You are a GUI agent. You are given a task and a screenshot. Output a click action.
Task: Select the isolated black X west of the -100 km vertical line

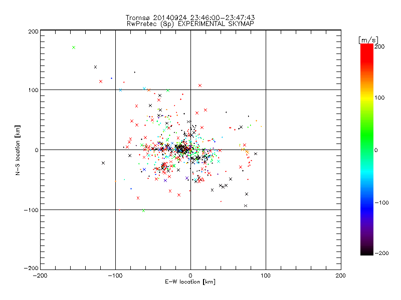point(103,163)
